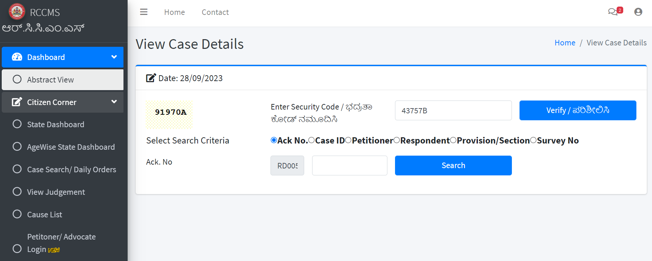
Task: Click the 91970A captcha image
Action: (169, 114)
